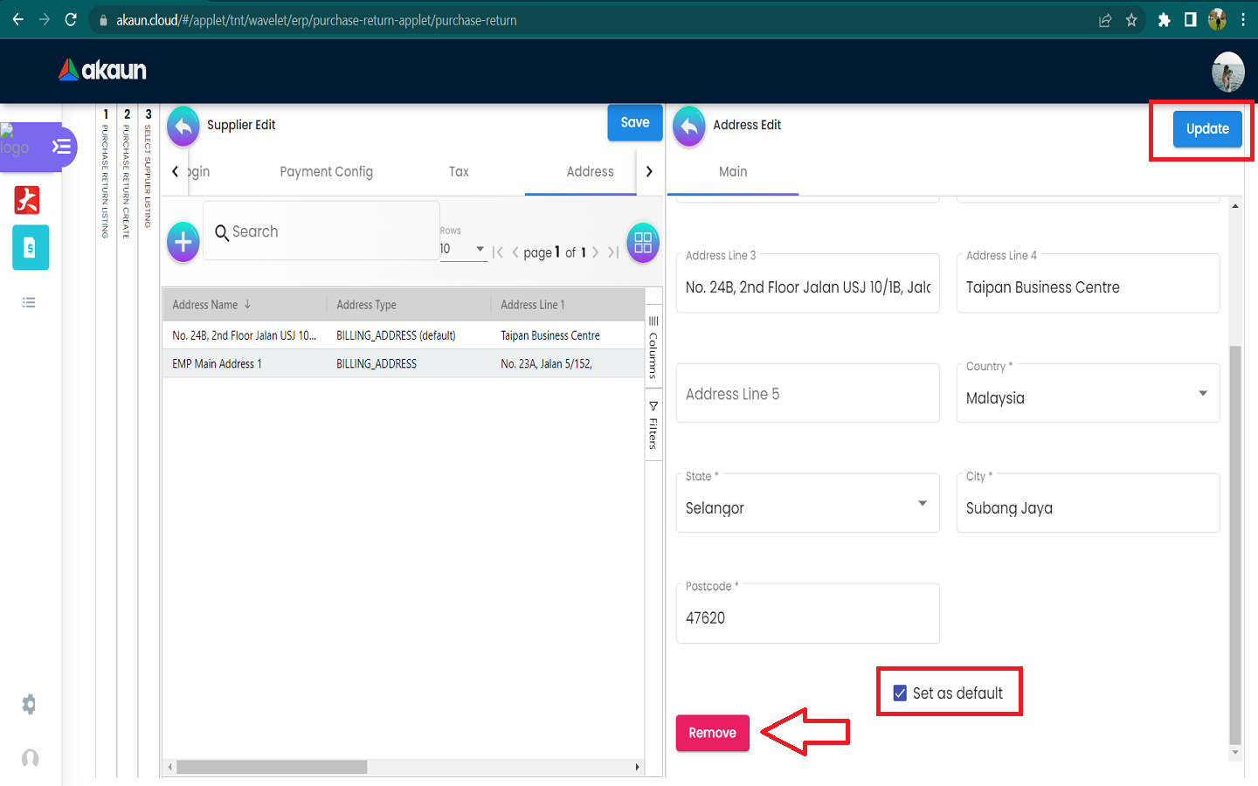The height and width of the screenshot is (786, 1258).
Task: Click the Postcode input field
Action: pyautogui.click(x=807, y=617)
